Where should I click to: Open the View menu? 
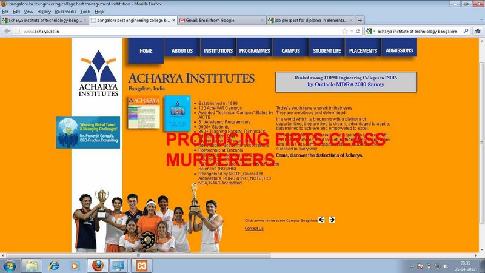[28, 12]
